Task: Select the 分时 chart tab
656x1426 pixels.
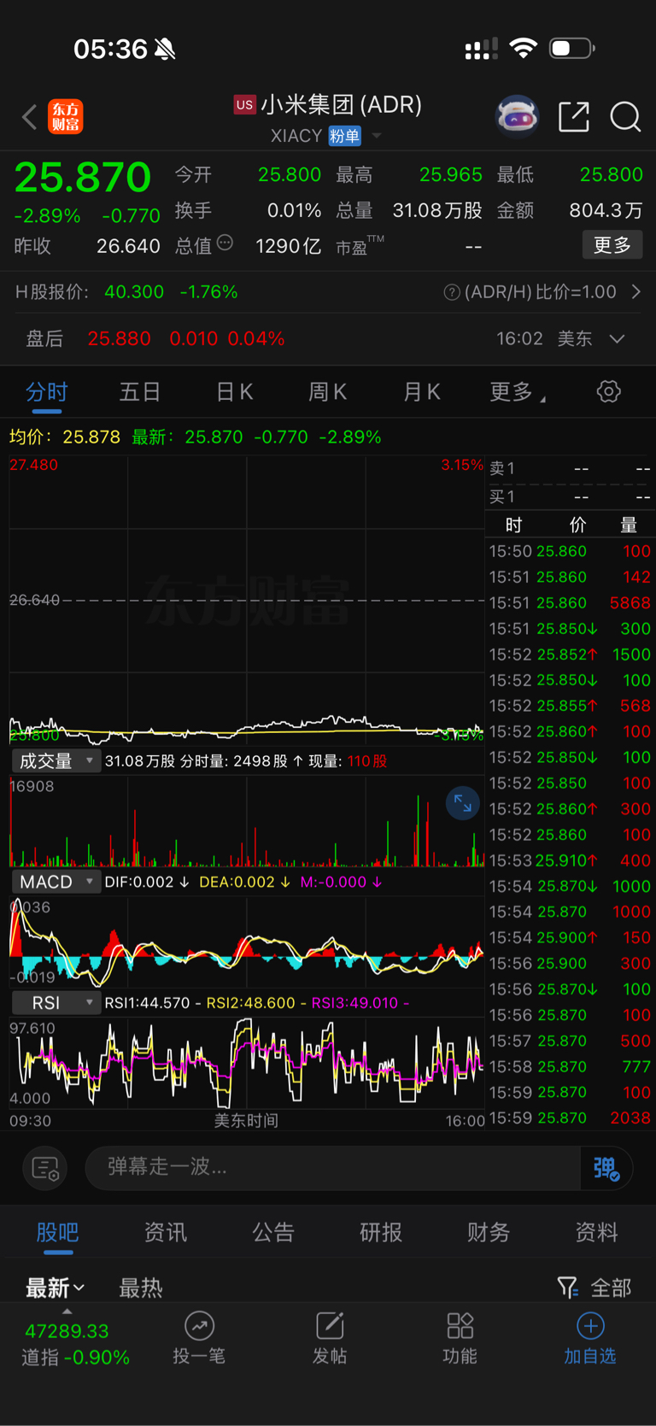Action: click(x=46, y=392)
